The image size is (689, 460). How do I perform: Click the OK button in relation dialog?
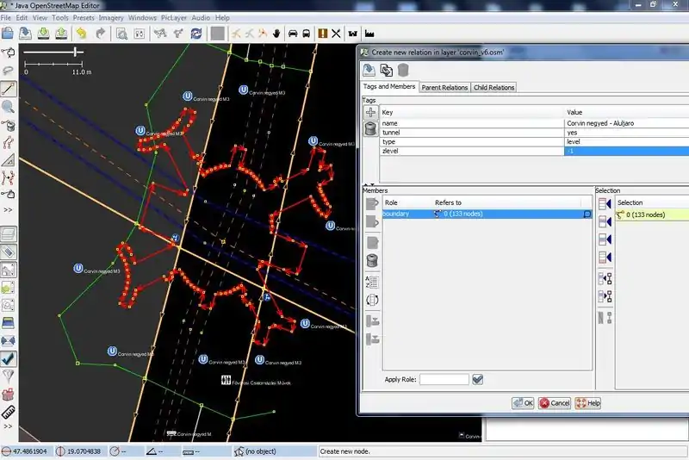tap(523, 402)
